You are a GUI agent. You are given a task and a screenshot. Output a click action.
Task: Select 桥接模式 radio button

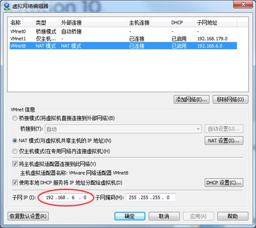[x=15, y=118]
